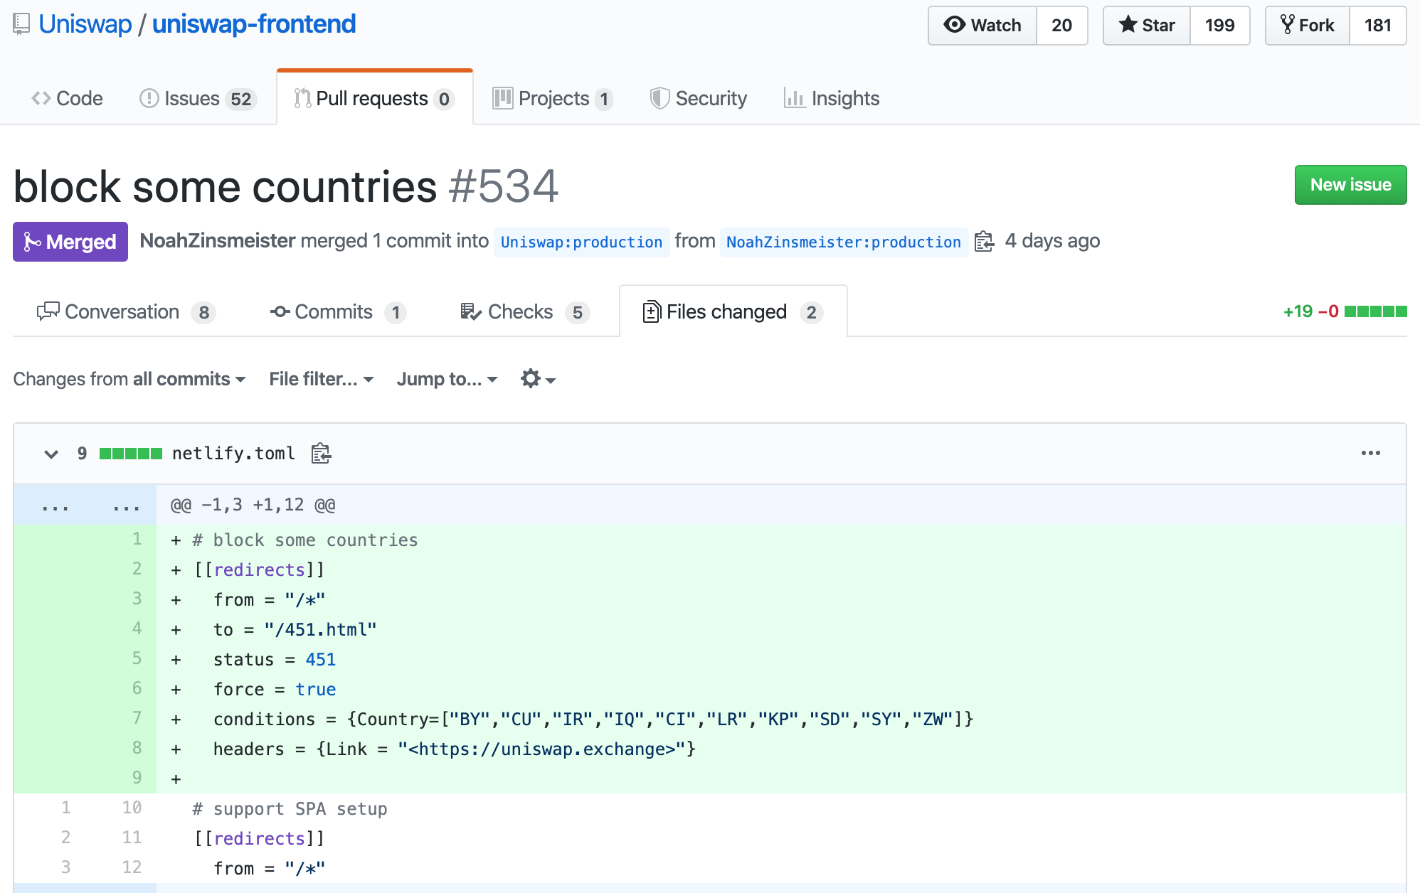The image size is (1420, 893).
Task: Open the File filter dropdown
Action: click(x=322, y=379)
